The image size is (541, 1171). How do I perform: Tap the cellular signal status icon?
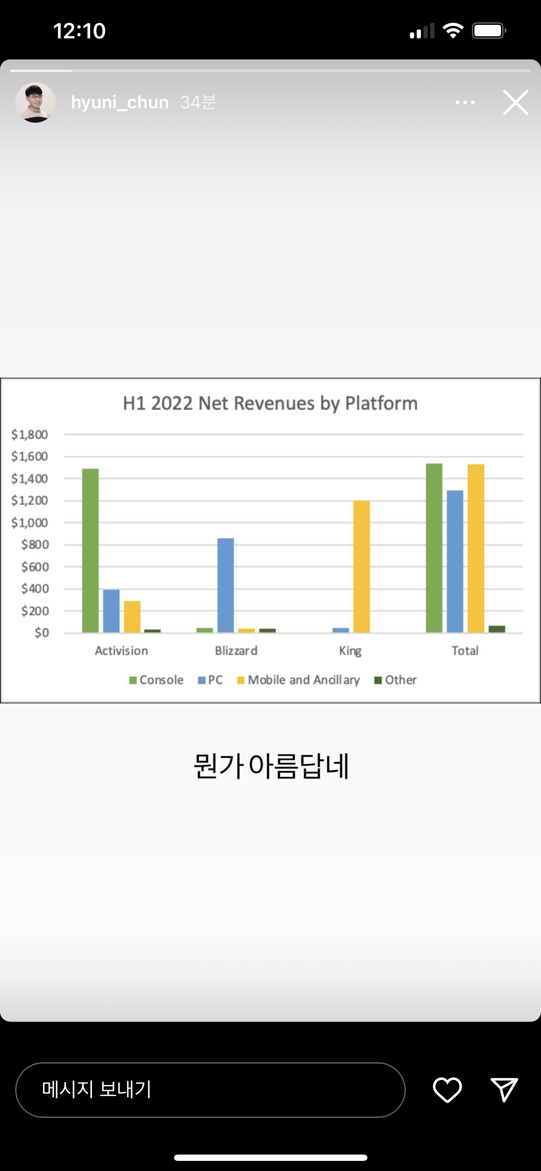click(x=422, y=31)
